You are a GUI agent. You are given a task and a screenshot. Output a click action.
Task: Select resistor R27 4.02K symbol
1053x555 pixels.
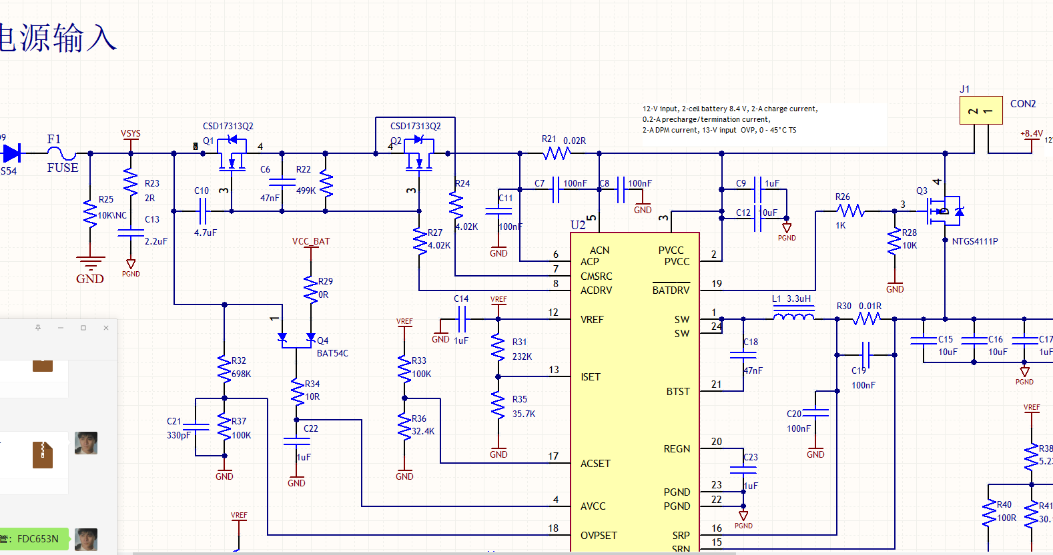pyautogui.click(x=419, y=241)
